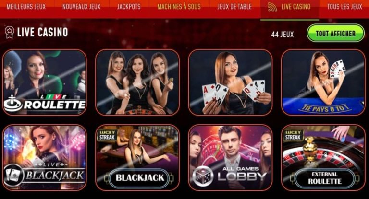Launch the All Games Lobby tile
369x199 pixels.
pos(230,157)
